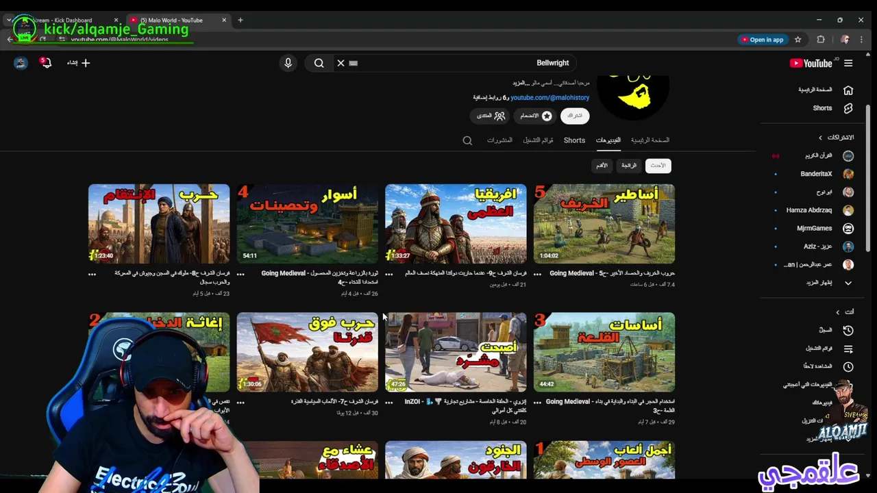
Task: Play the حرب الانتقام thumbnail video
Action: pos(159,224)
